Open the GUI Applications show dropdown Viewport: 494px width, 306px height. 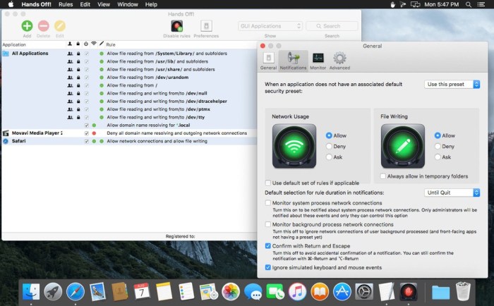click(x=270, y=26)
